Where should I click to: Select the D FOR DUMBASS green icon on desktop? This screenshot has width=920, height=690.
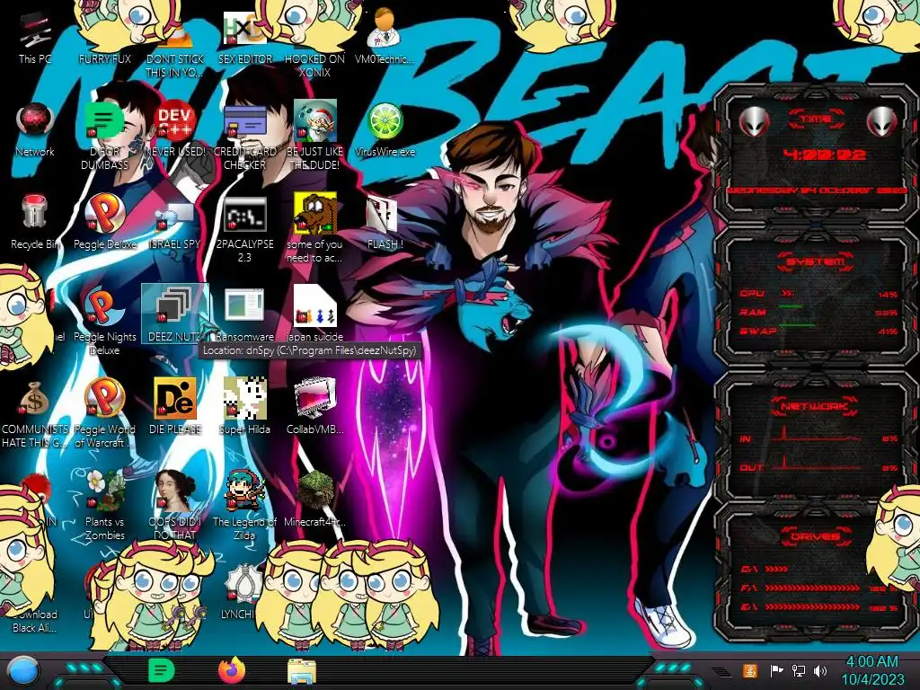104,137
